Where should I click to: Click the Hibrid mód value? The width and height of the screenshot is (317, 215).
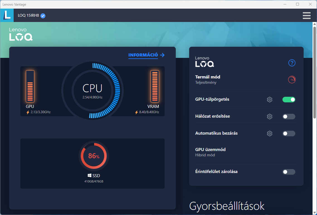205,155
